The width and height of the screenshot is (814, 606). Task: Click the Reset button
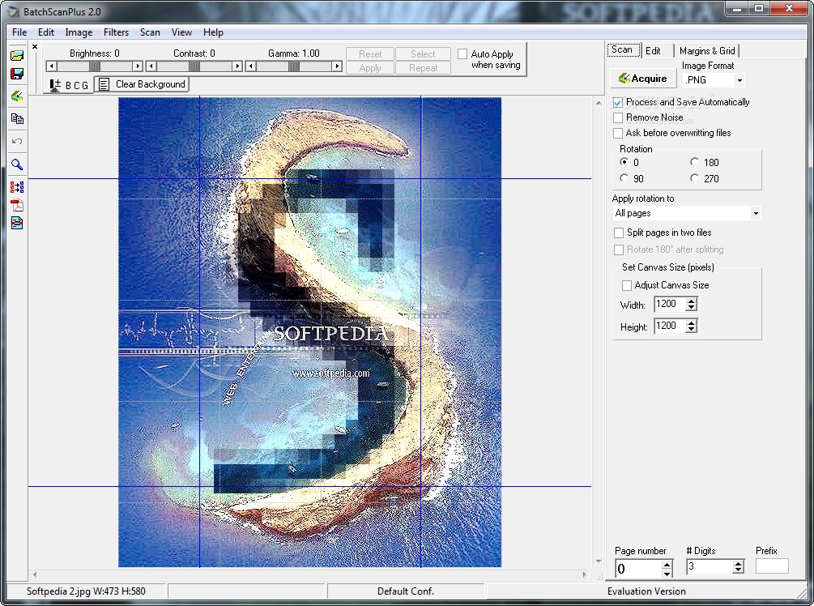tap(370, 54)
